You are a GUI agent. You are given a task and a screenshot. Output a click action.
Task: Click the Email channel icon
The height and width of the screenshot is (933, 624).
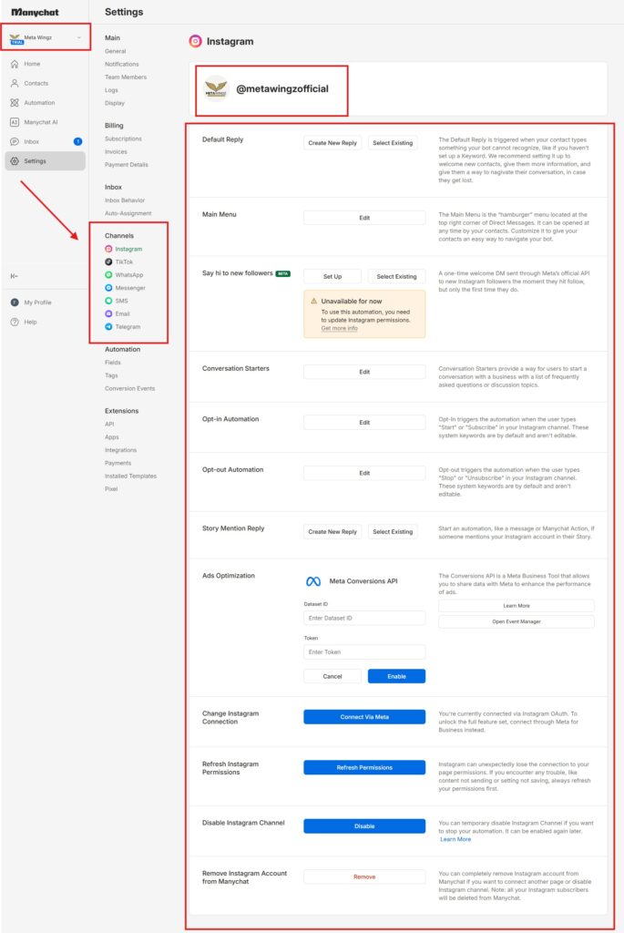pyautogui.click(x=108, y=313)
